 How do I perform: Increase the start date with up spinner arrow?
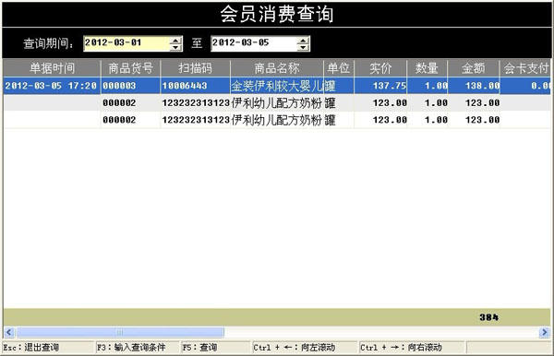(x=175, y=41)
